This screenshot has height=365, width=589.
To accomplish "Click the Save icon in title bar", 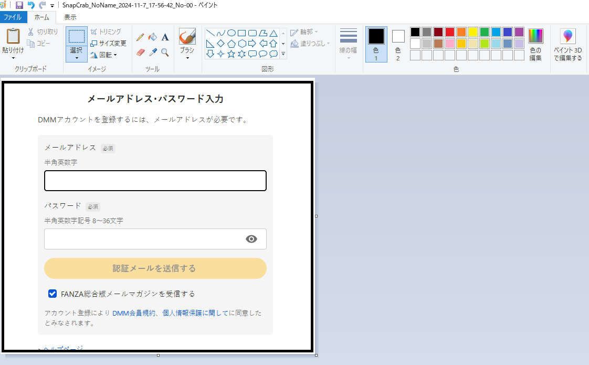I will tap(19, 5).
